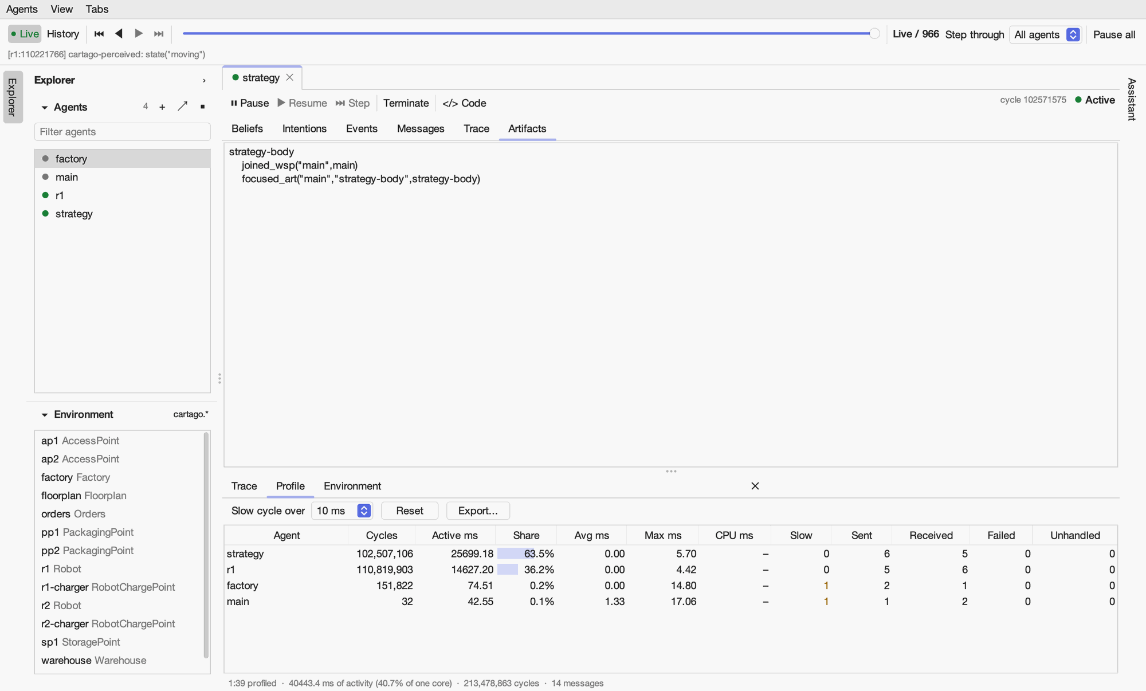Switch to History mode

tap(63, 34)
